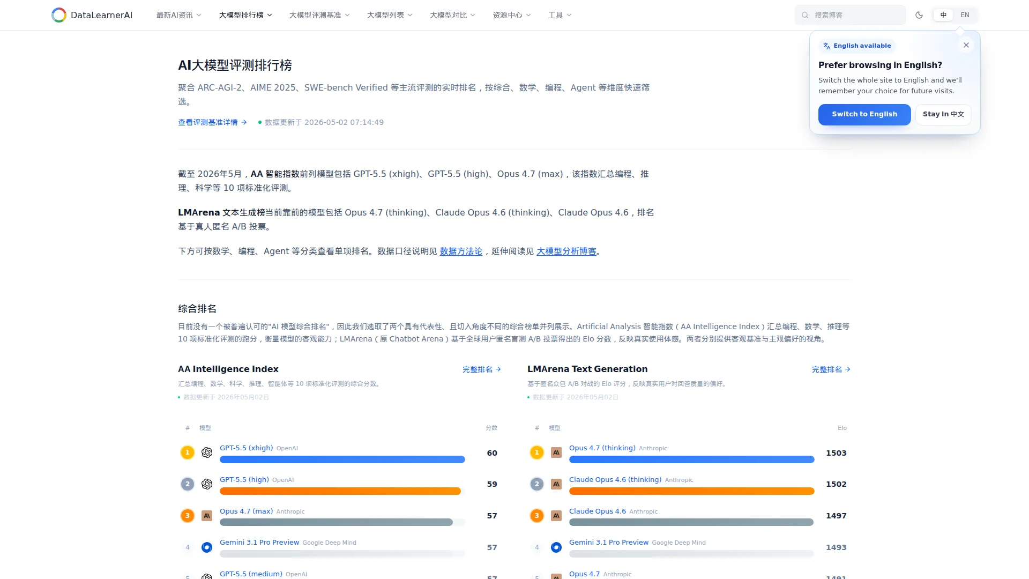Click gold rank 1 badge for GPT-5.5 (xhigh)
Screen dimensions: 1029x579
point(187,452)
